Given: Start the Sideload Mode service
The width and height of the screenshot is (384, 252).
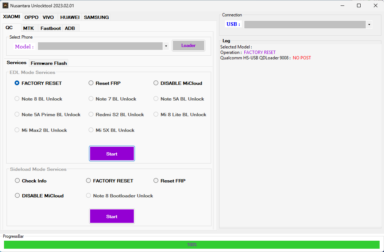Looking at the screenshot, I should pyautogui.click(x=112, y=216).
